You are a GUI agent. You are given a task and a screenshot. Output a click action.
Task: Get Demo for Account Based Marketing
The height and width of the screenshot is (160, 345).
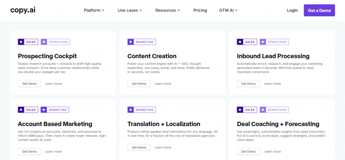[29, 151]
